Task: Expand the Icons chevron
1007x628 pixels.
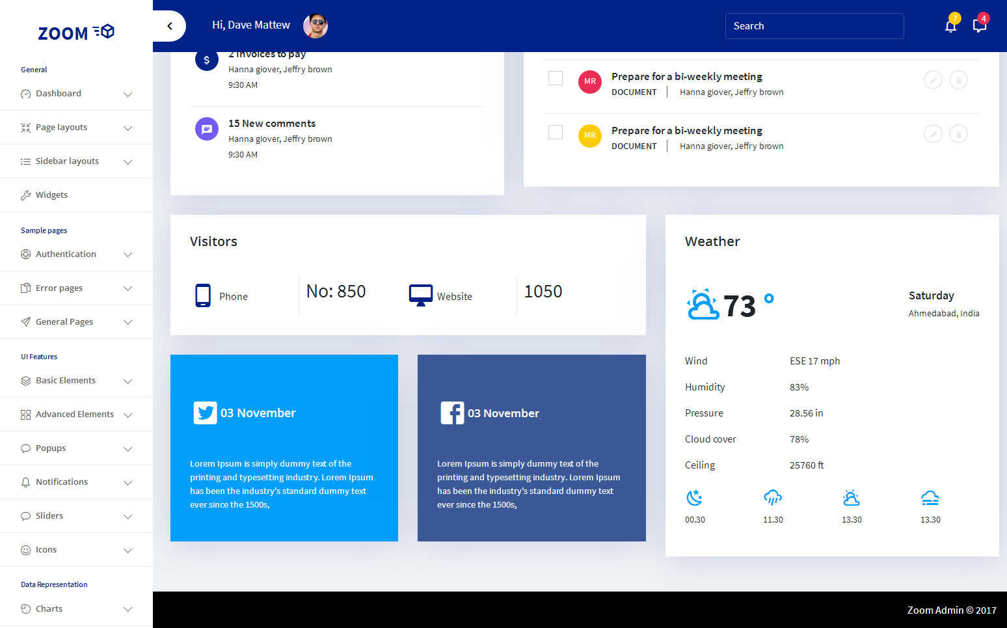Action: [x=128, y=551]
